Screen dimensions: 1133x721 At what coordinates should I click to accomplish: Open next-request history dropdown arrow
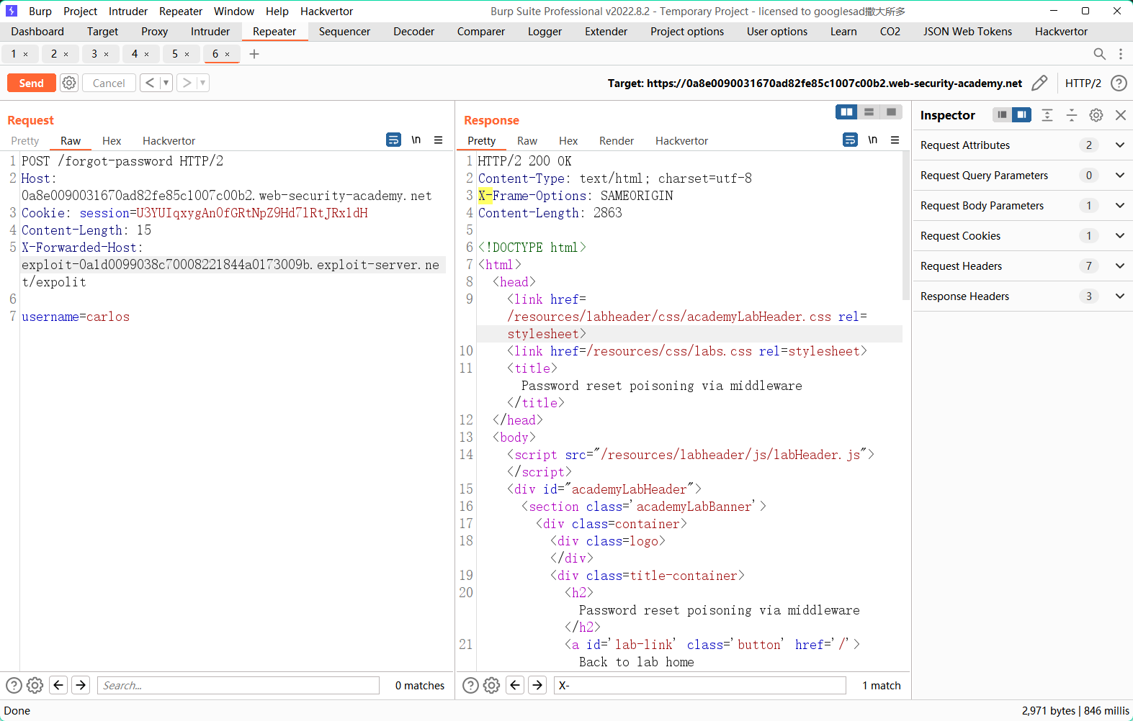pyautogui.click(x=202, y=83)
